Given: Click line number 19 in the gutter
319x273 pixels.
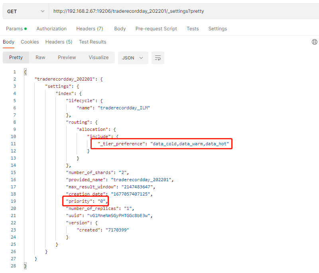Looking at the screenshot, I should [x=14, y=201].
